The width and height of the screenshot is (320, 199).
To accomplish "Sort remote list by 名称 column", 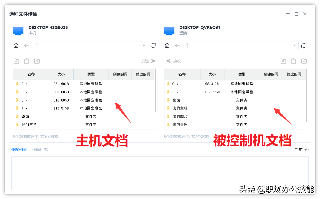I will click(182, 74).
